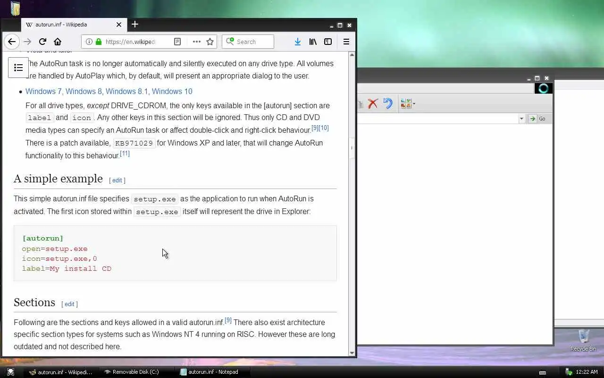Click the Go button in Explorer

537,119
